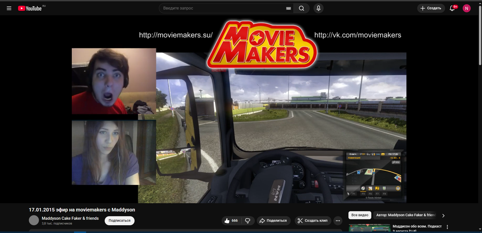Screen dimensions: 482x233
Task: Select the Все видео chip
Action: (360, 215)
